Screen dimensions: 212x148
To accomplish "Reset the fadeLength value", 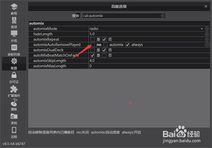I will pos(207,34).
